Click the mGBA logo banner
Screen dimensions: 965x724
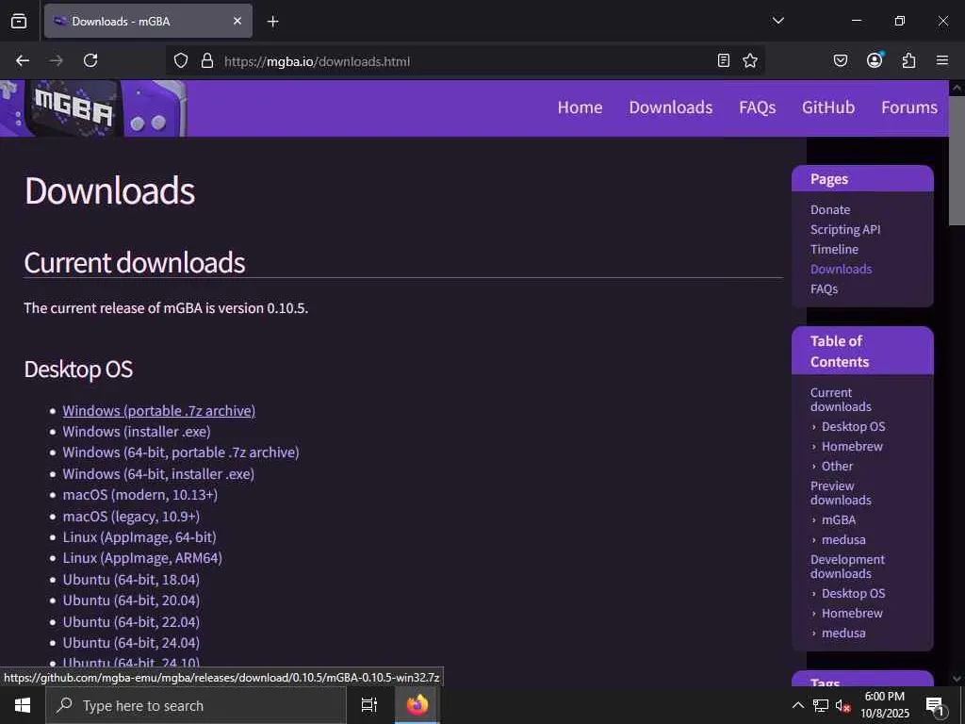93,108
